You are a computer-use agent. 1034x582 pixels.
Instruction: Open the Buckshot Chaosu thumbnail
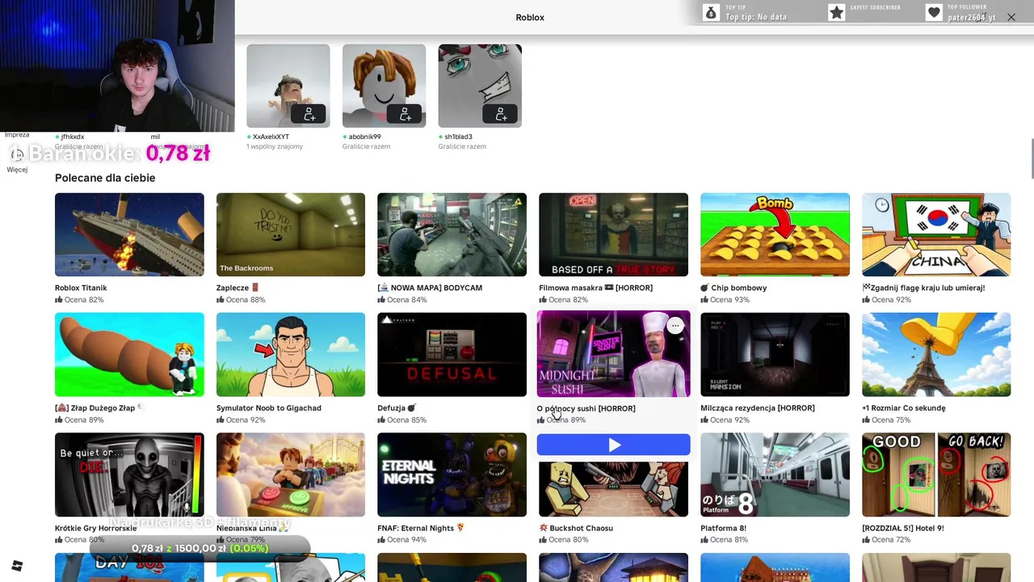(613, 487)
